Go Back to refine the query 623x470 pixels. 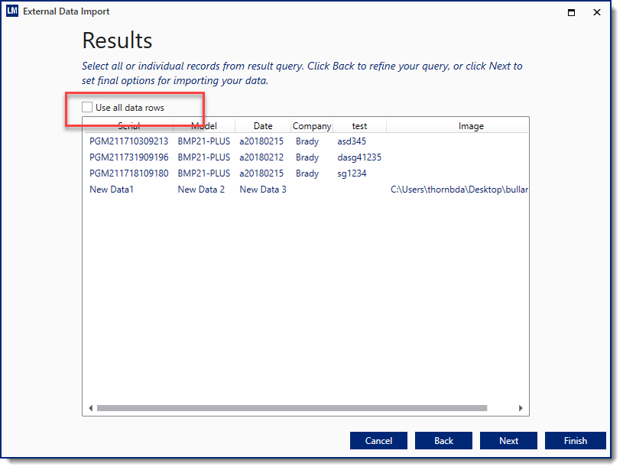coord(443,441)
